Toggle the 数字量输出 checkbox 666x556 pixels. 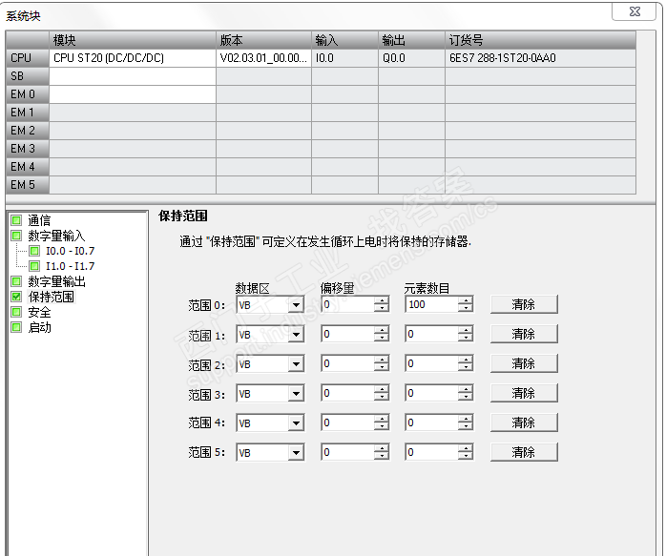coord(16,281)
